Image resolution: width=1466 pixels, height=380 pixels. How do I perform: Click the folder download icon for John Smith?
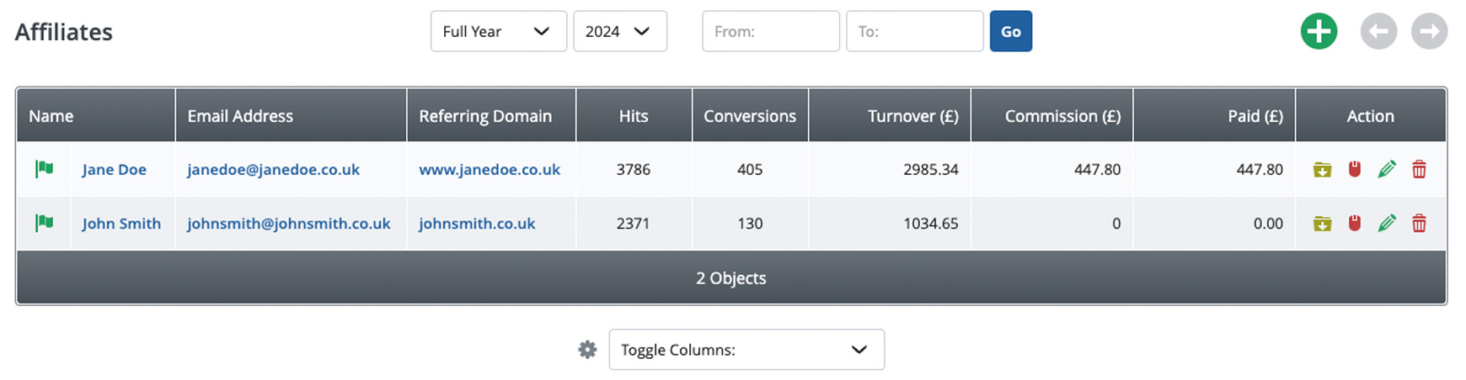pyautogui.click(x=1322, y=224)
